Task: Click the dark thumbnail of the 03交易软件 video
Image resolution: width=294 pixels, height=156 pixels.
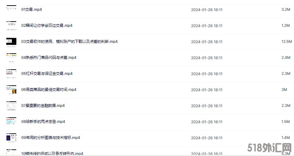Action: pos(11,42)
